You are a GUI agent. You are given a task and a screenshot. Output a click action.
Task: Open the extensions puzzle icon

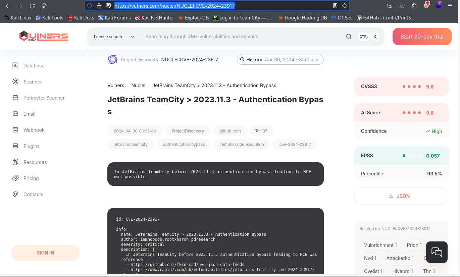[414, 6]
